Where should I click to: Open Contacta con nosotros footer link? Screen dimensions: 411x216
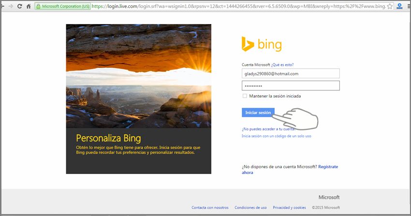210,207
